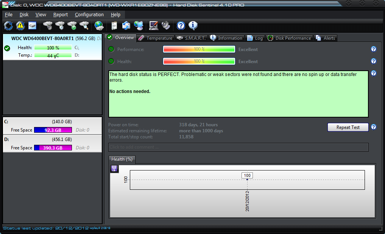Click the disk with magnifier toolbar icon
385x234 pixels.
84,25
